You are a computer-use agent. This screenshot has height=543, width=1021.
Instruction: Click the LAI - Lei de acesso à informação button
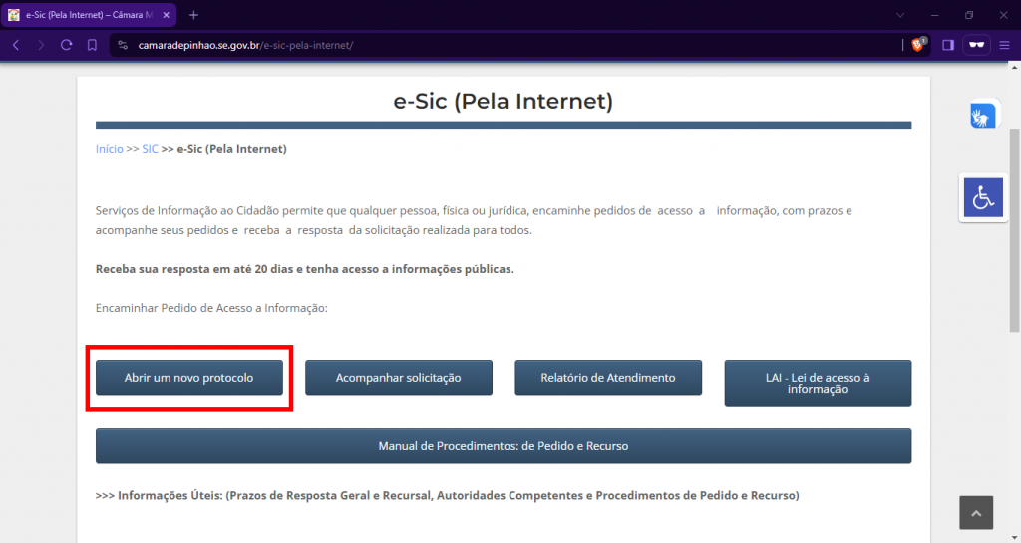click(x=818, y=383)
